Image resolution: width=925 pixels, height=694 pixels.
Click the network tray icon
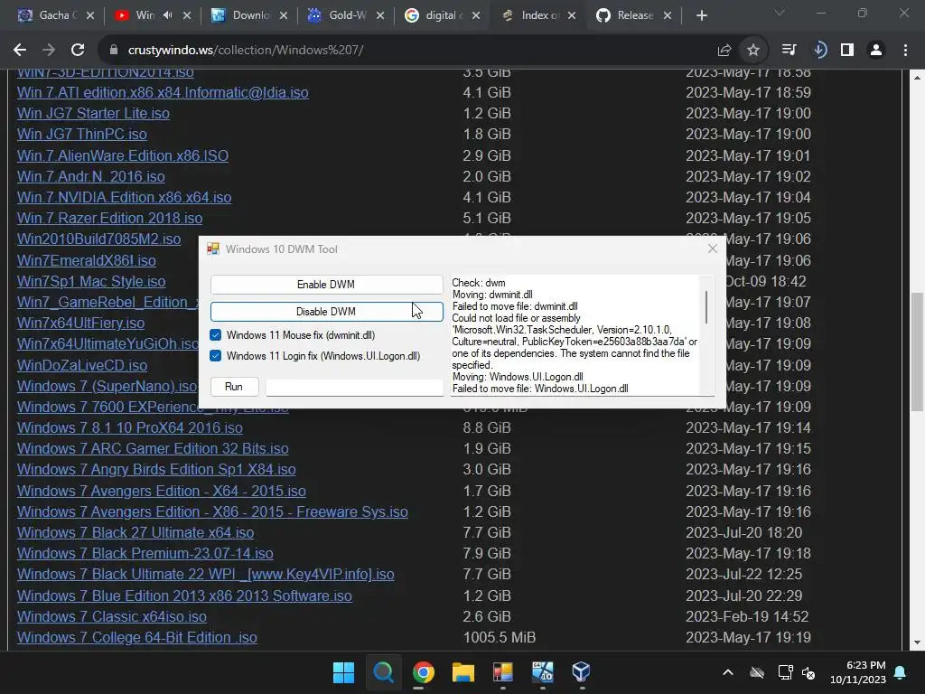[785, 672]
